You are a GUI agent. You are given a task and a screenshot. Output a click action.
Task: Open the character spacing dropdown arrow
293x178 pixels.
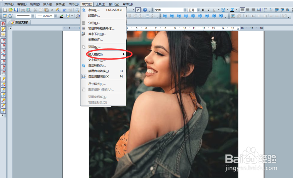[227, 10]
